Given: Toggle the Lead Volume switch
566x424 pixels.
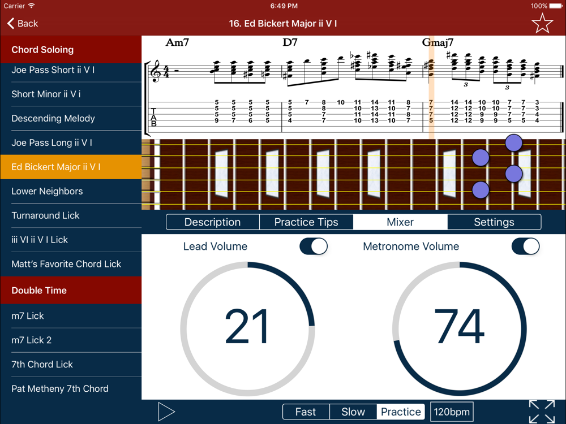Looking at the screenshot, I should tap(314, 246).
